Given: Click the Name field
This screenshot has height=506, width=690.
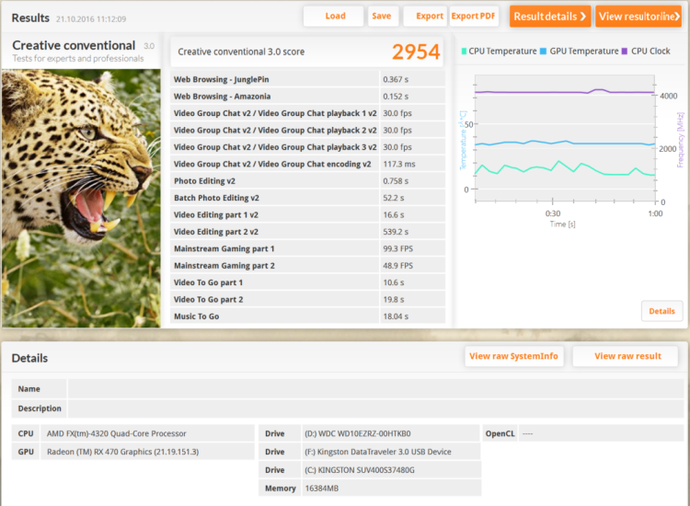Looking at the screenshot, I should (x=375, y=389).
